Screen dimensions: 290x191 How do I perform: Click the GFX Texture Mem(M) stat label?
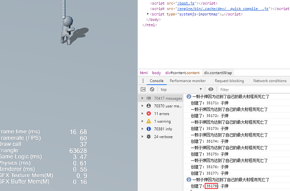(26, 175)
